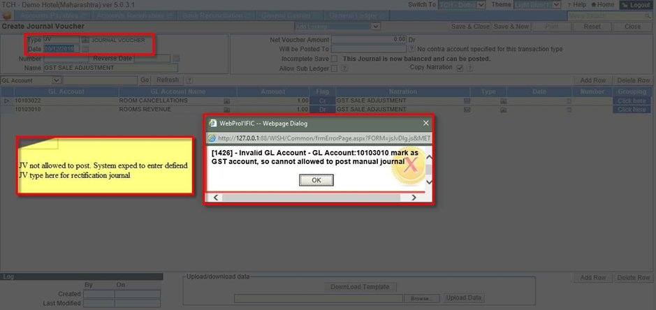Click the Internet Explorer icon in dialog title
The image size is (656, 310).
coord(212,124)
